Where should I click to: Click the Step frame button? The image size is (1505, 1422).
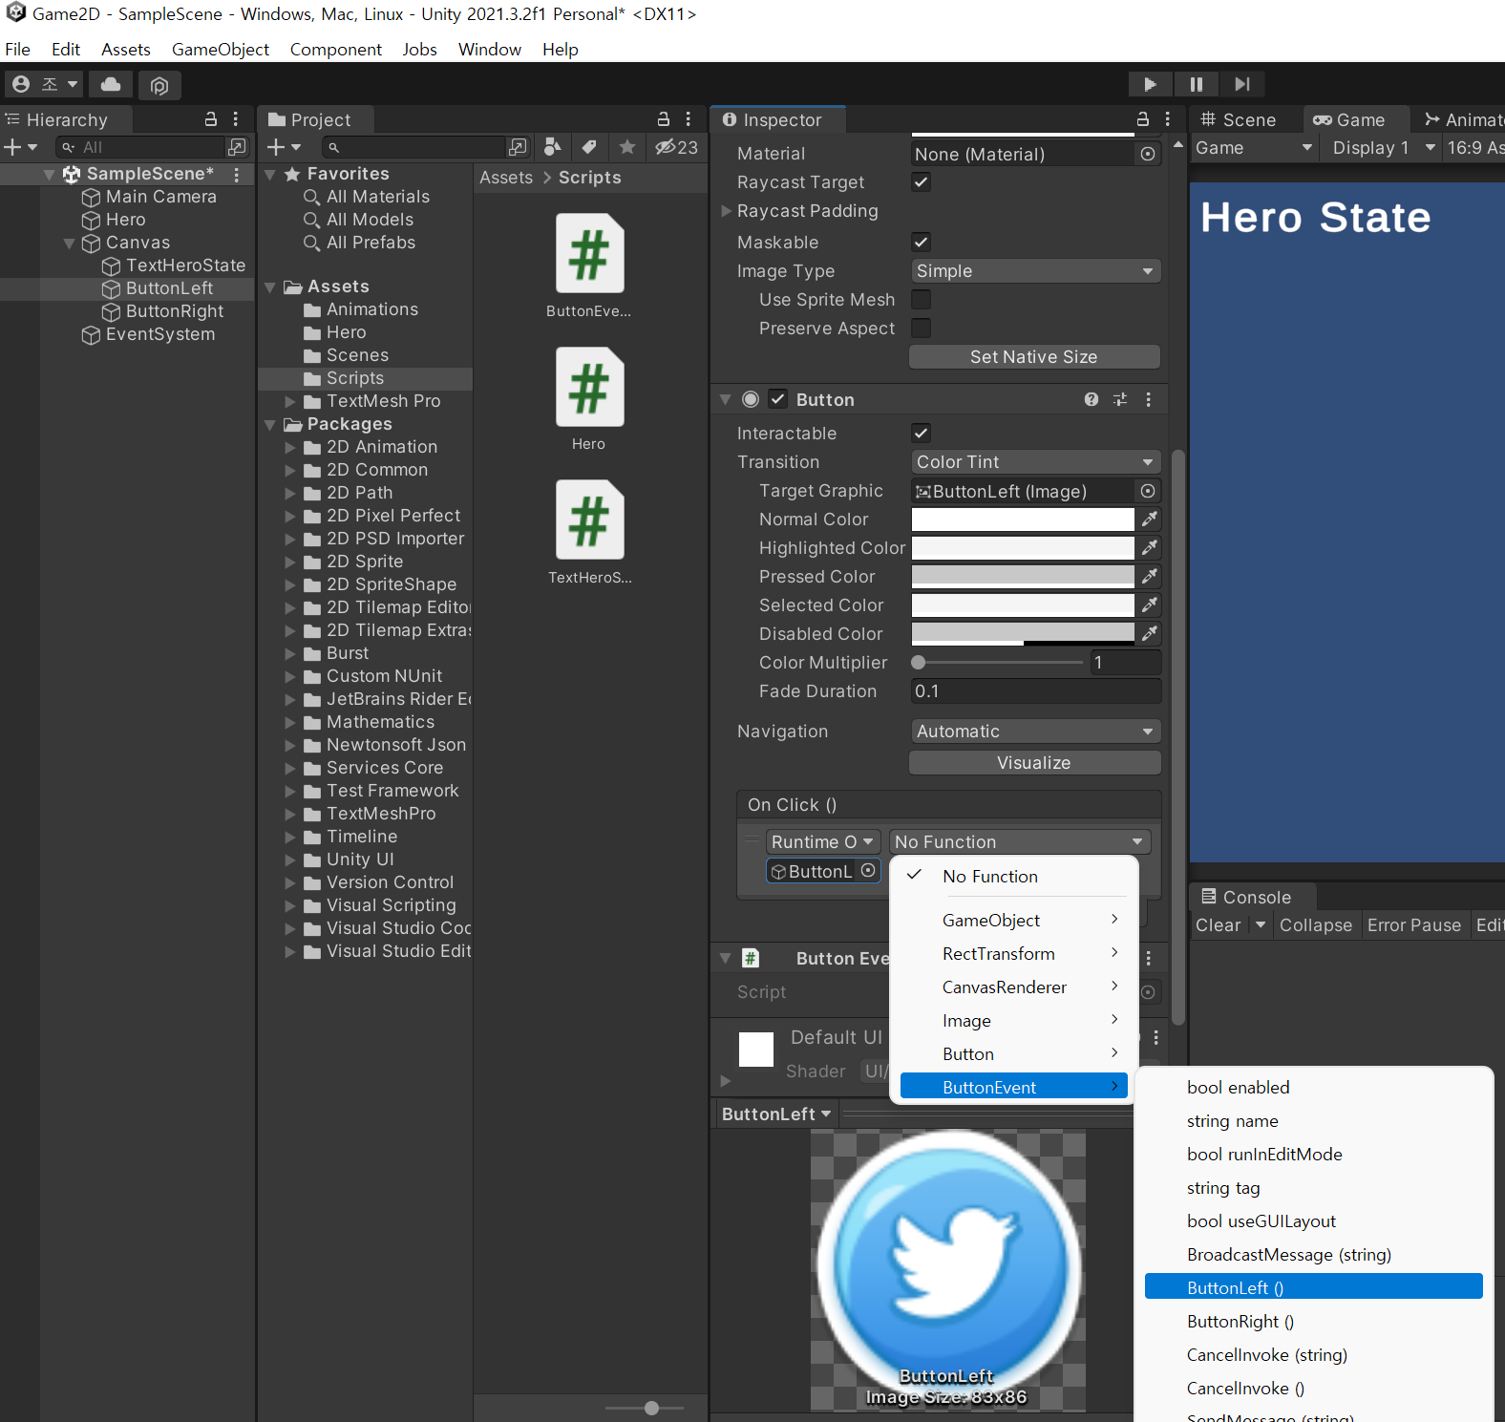(1241, 84)
